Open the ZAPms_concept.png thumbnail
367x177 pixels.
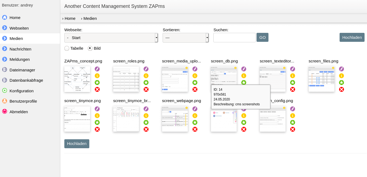pos(77,79)
